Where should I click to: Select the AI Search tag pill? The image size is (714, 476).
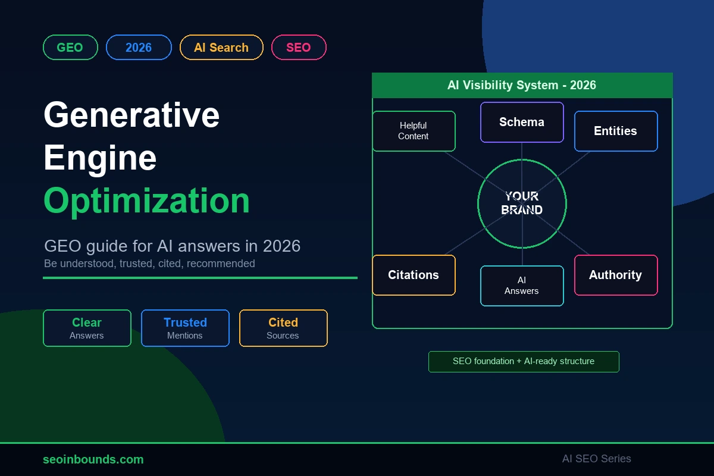pyautogui.click(x=221, y=48)
